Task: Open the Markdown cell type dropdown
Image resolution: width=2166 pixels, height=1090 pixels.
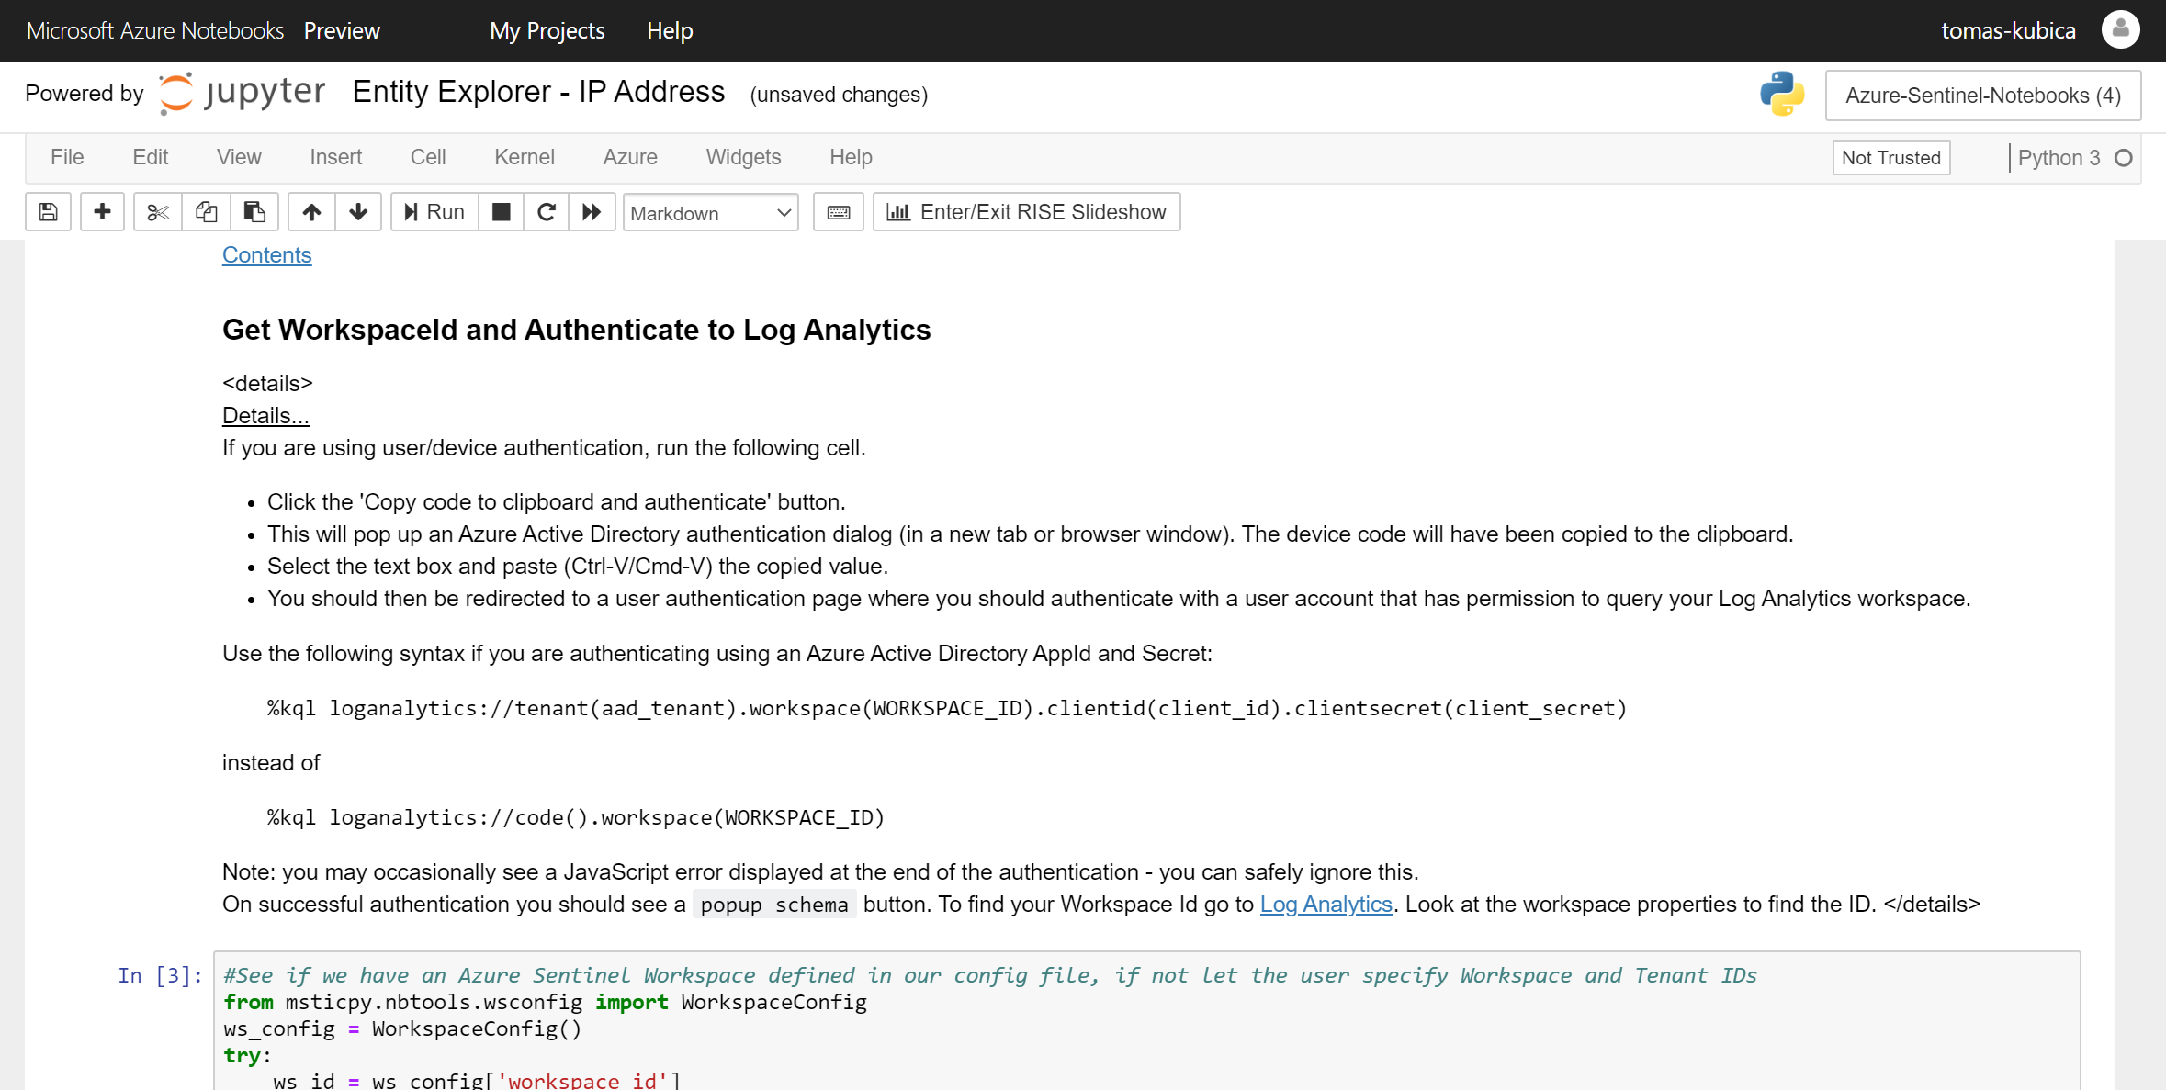Action: (710, 213)
